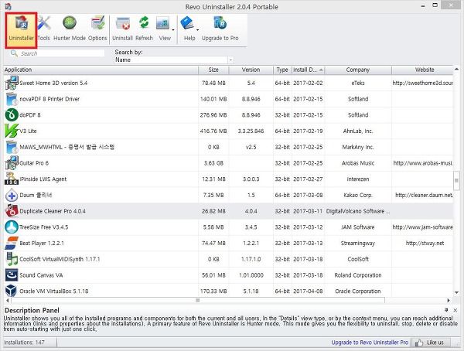Click the 'Installations: 147' status text
Screen dimensions: 464x351
(x=24, y=342)
